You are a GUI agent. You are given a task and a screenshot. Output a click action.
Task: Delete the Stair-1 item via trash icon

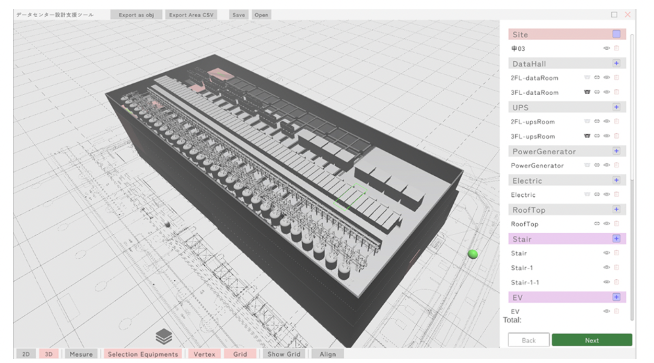coord(616,267)
